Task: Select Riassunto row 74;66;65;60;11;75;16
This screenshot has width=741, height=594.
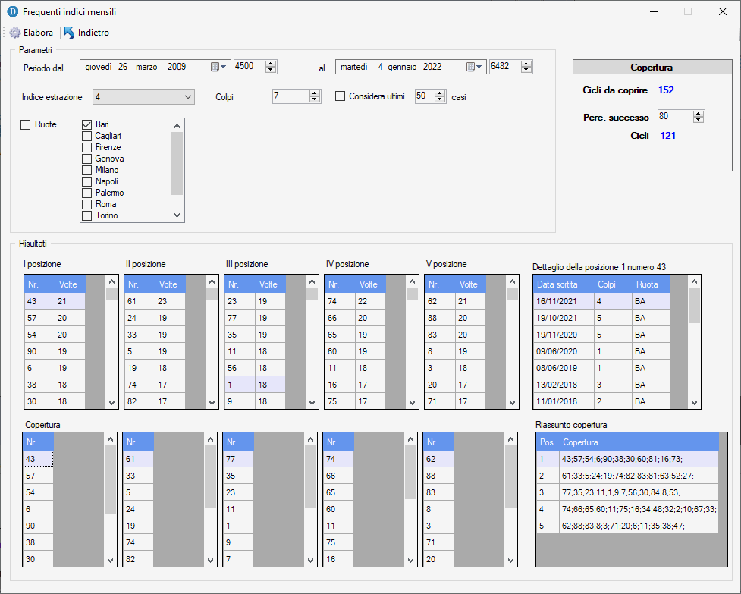Action: click(627, 509)
